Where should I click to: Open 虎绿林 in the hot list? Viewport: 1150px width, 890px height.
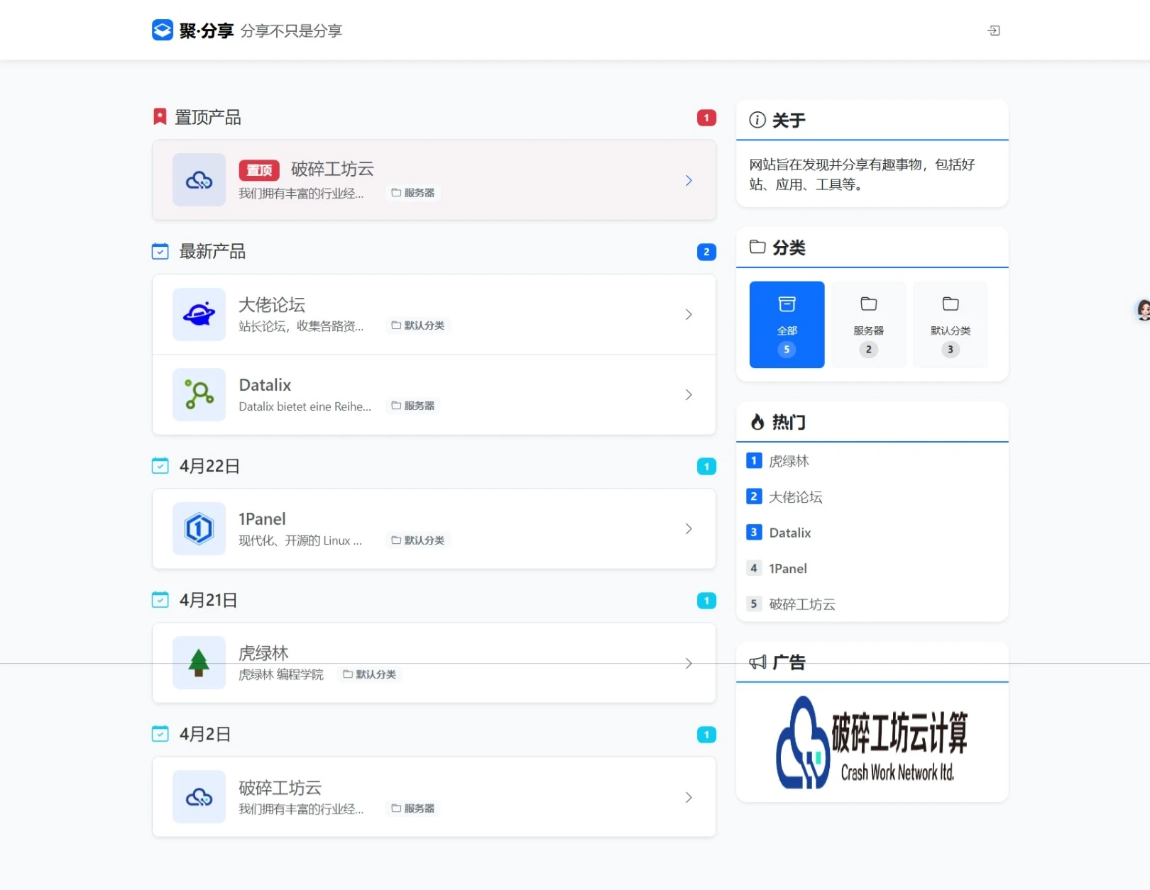[x=789, y=461]
